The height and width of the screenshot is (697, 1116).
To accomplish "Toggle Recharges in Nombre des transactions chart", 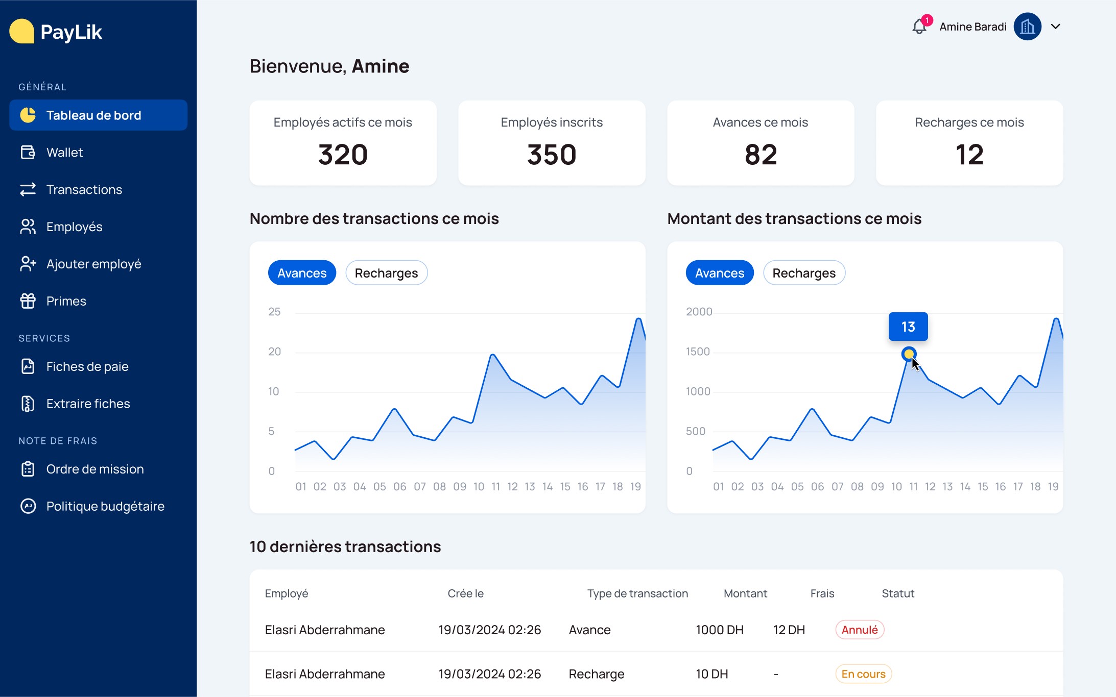I will click(x=387, y=273).
